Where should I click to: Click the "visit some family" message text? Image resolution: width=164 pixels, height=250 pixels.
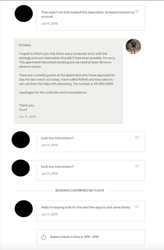[85, 207]
